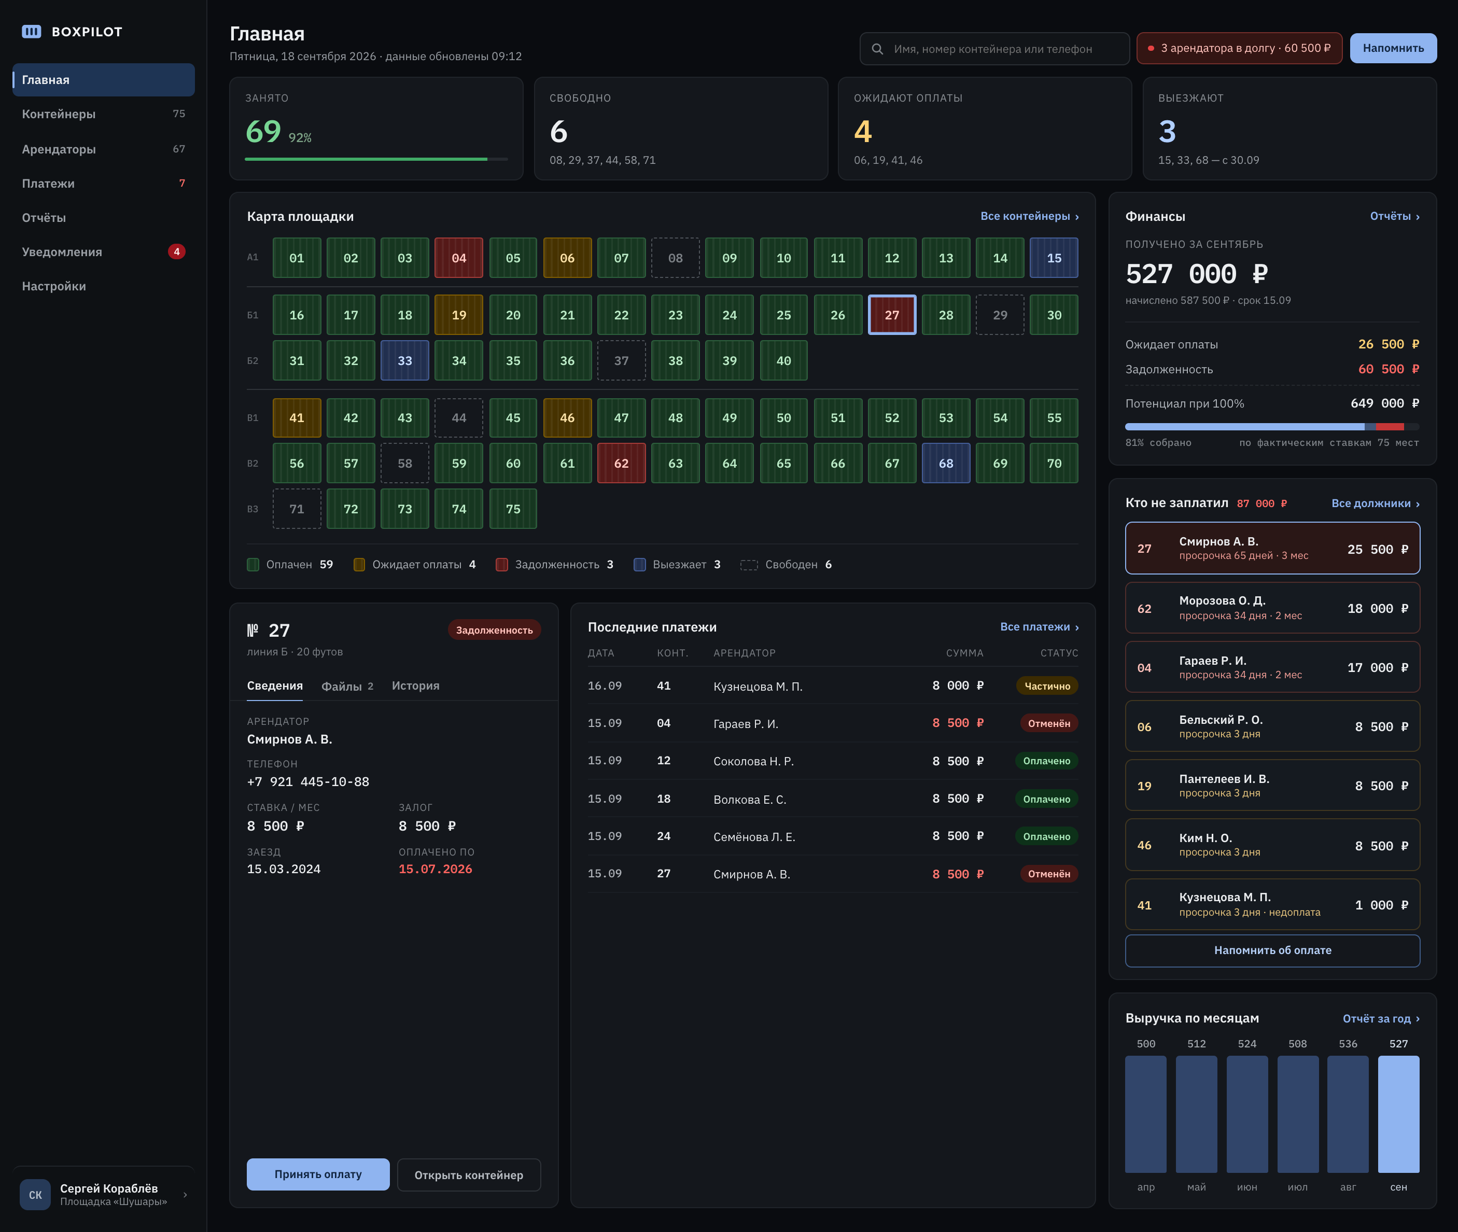
Task: Open Отчёты in sidebar
Action: click(103, 217)
